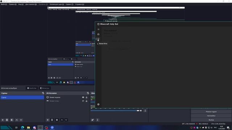This screenshot has width=232, height=130.
Task: Toggle lock for Захват экрана source
Action: click(87, 97)
